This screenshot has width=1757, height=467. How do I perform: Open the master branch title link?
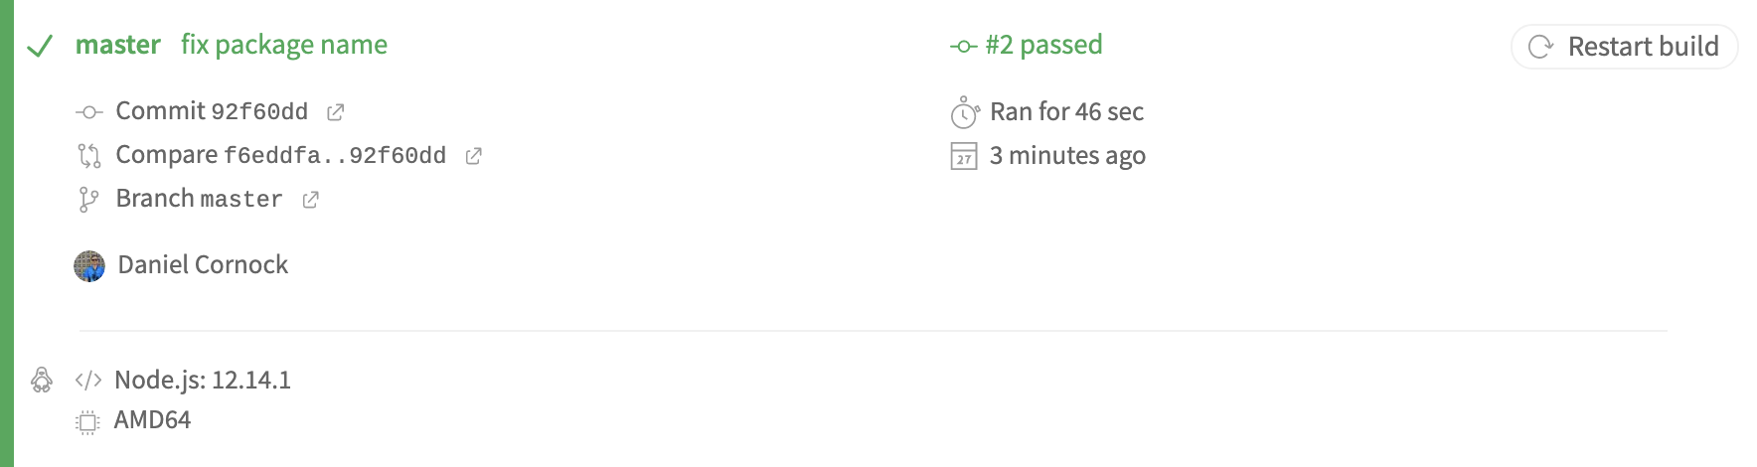[118, 45]
